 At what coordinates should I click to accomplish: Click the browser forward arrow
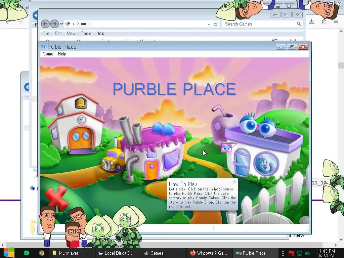point(20,21)
